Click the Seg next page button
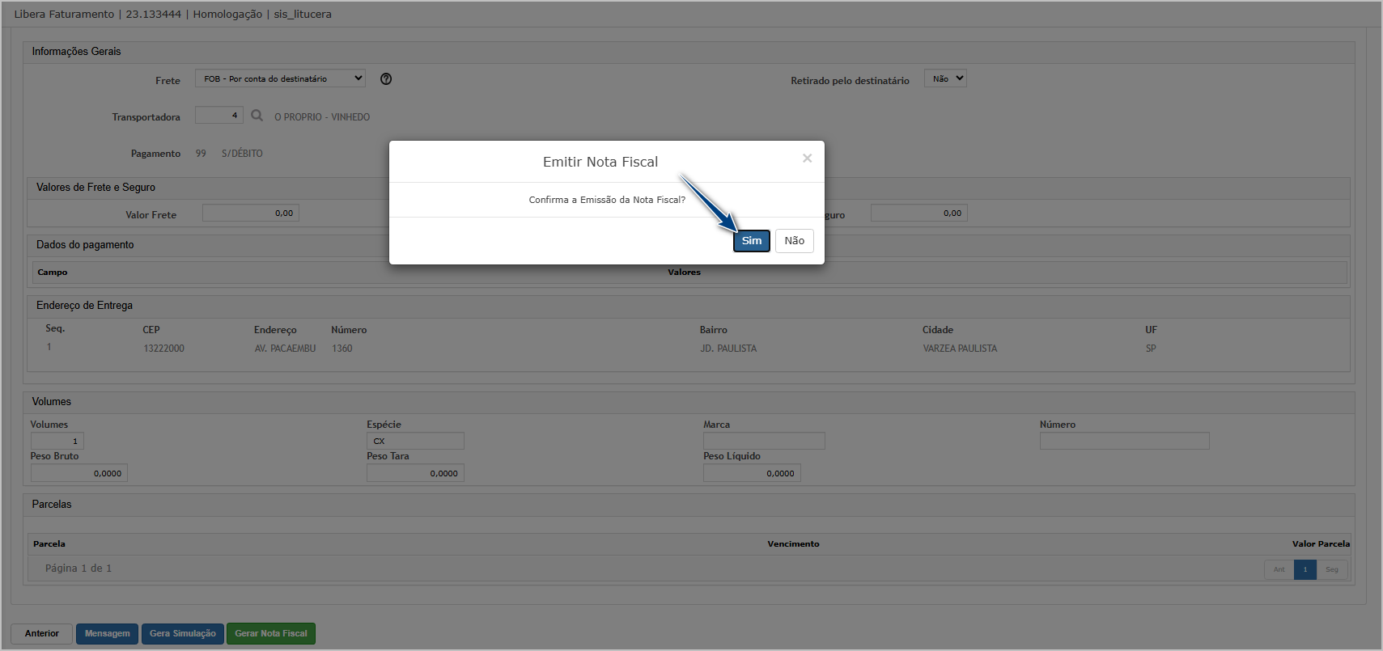This screenshot has width=1383, height=651. click(1331, 569)
